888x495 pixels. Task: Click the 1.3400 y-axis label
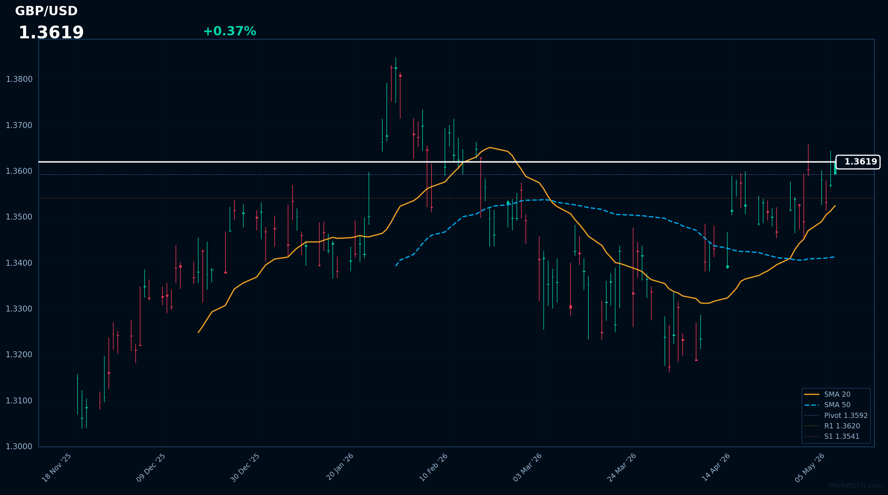(x=19, y=263)
